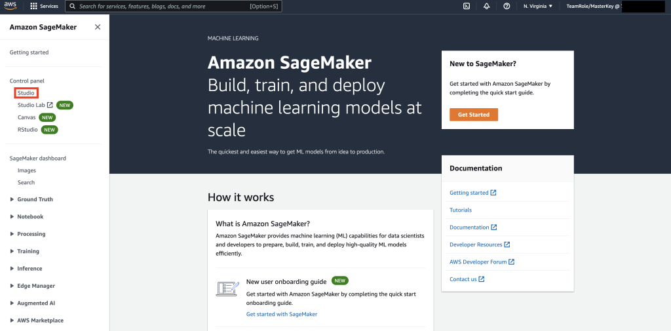The image size is (671, 331).
Task: Open the N. Virginia region dropdown
Action: coord(538,7)
